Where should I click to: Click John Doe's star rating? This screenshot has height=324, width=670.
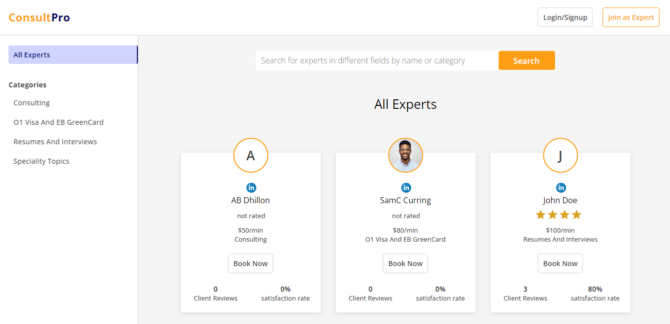tap(559, 215)
